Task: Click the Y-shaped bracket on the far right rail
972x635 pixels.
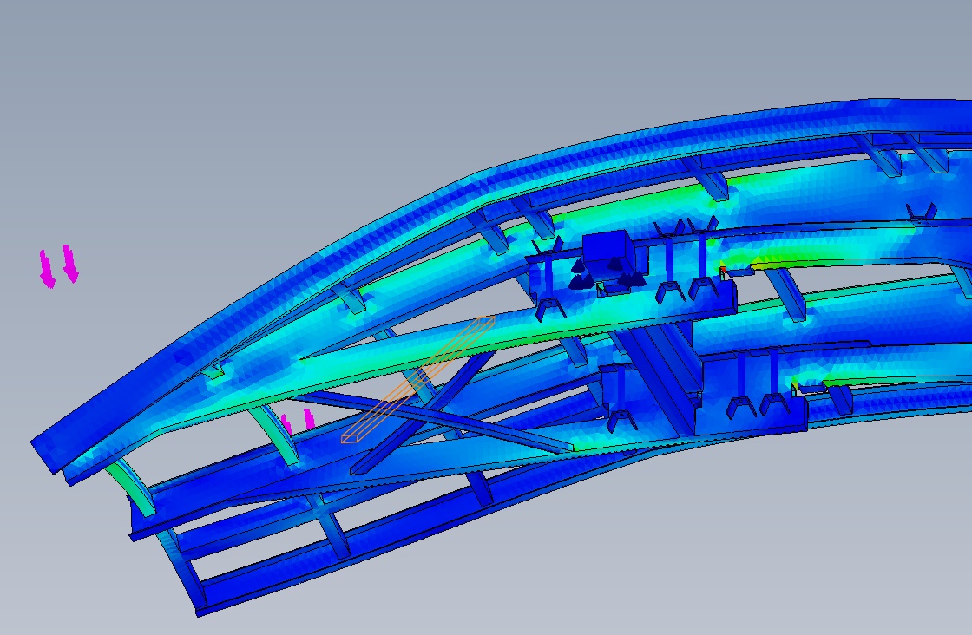Action: click(x=921, y=213)
